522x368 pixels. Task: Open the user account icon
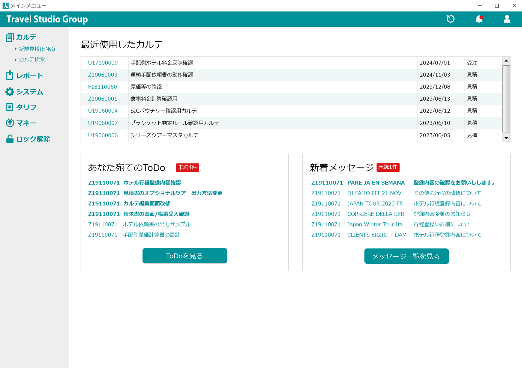[x=507, y=19]
